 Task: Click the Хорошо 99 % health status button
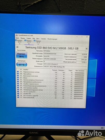point(22,55)
